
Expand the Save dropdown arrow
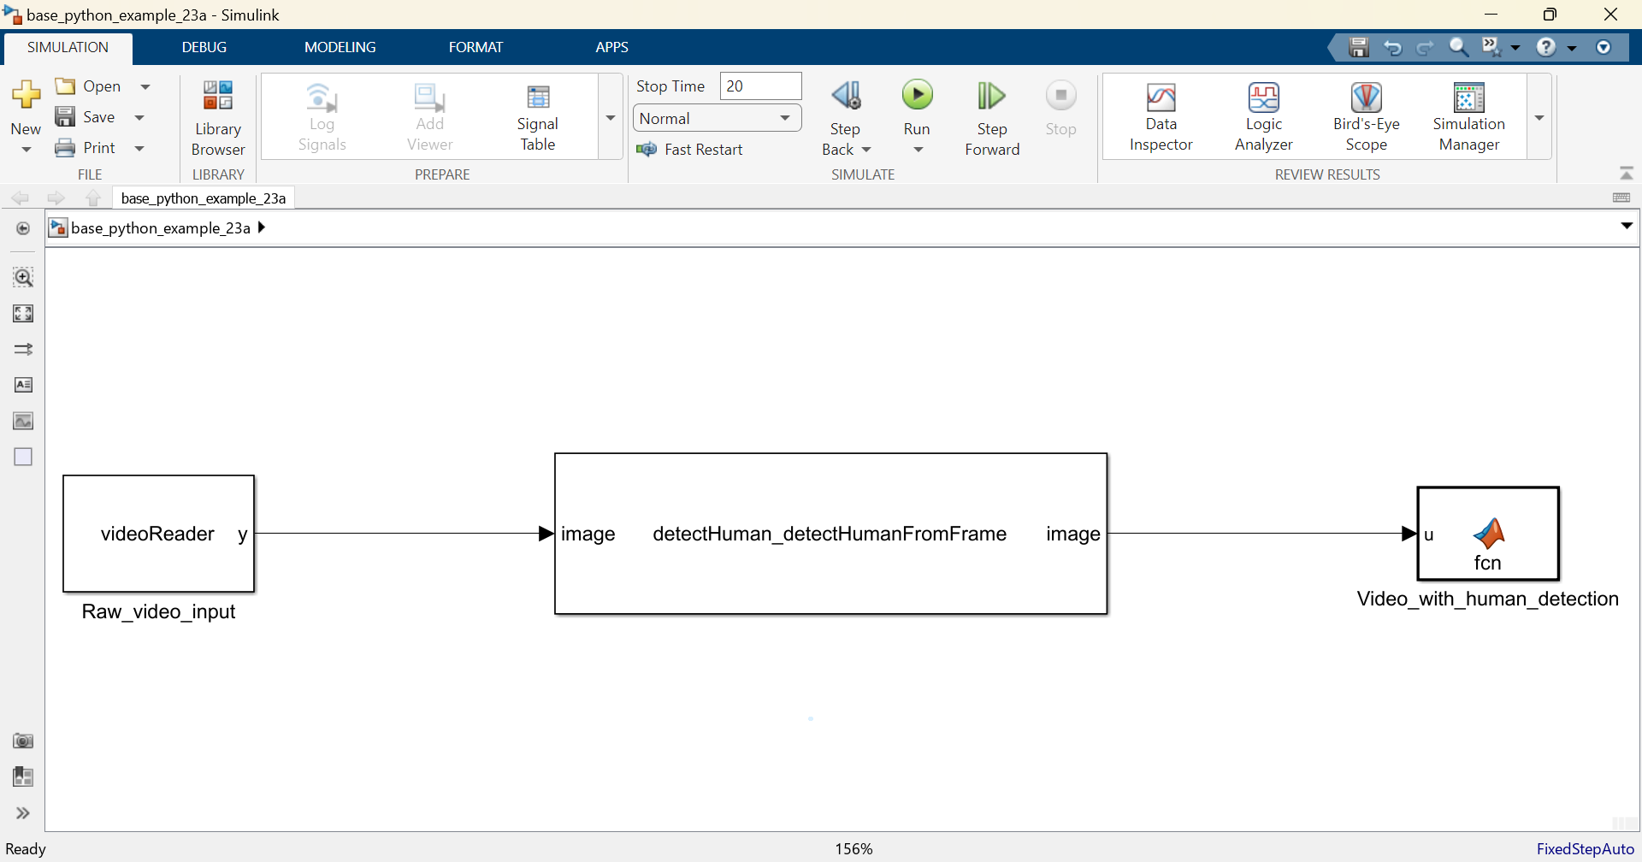pos(139,117)
